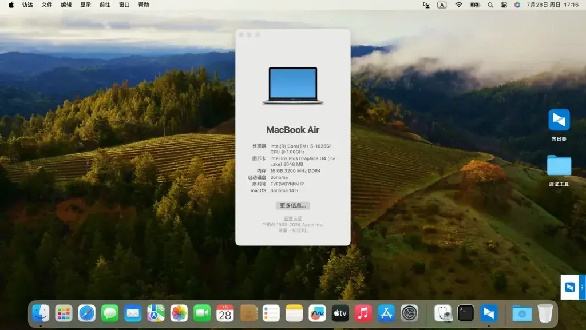Open the 编辑 menu

[66, 5]
